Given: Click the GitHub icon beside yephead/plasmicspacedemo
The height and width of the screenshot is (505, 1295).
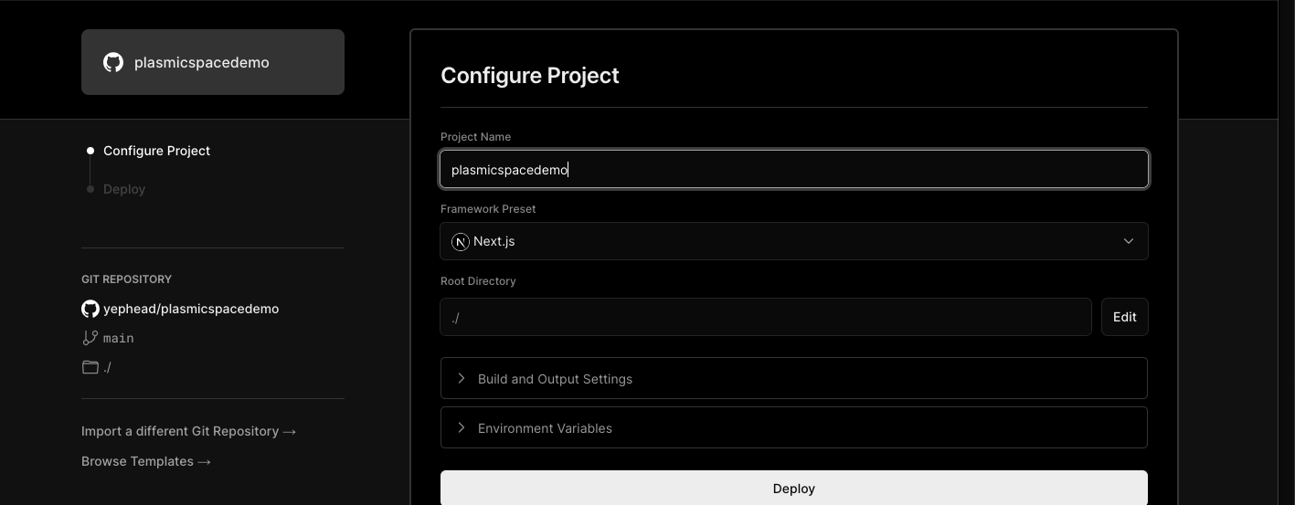Looking at the screenshot, I should coord(90,309).
